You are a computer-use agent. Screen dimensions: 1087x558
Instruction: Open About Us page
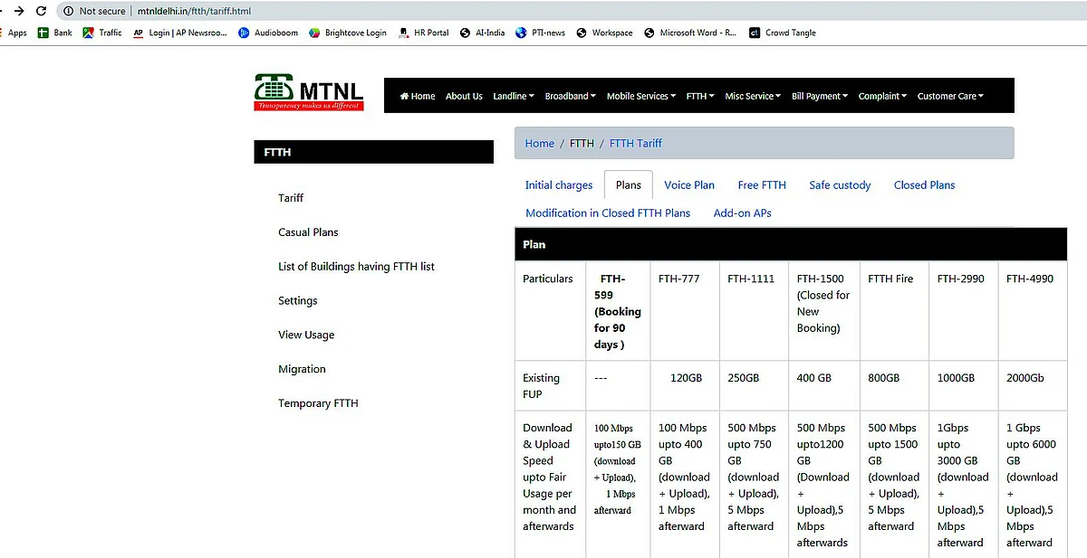pos(464,96)
